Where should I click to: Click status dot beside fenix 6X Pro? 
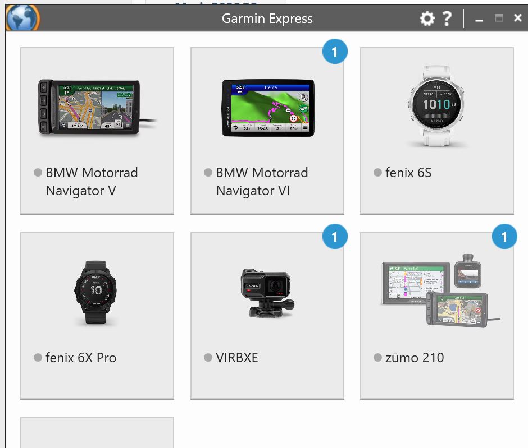38,357
